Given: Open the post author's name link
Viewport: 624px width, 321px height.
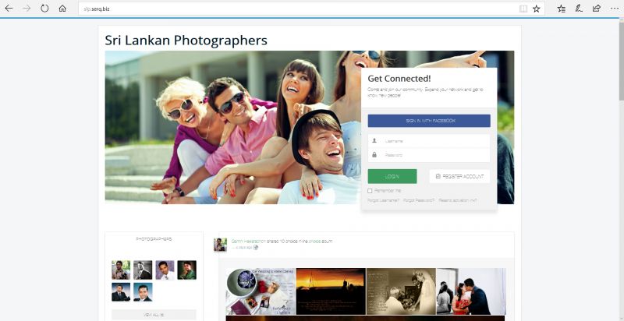Looking at the screenshot, I should (248, 242).
